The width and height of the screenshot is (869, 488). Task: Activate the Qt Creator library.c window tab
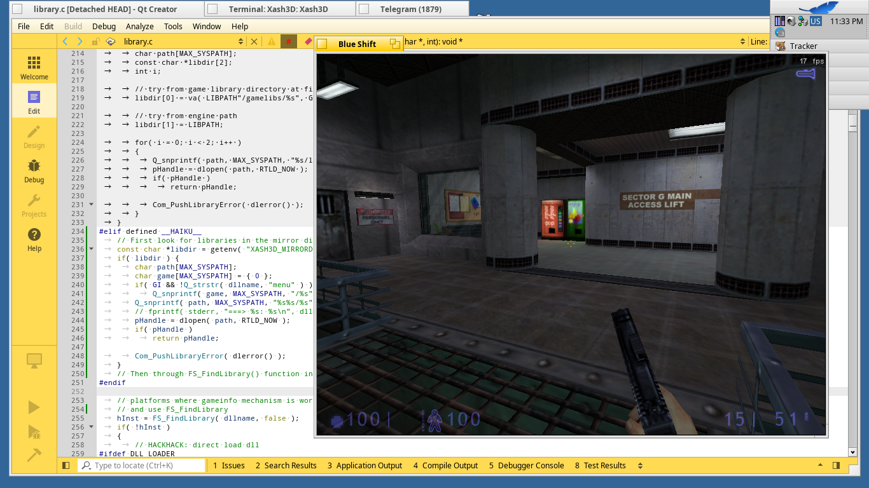[x=107, y=9]
